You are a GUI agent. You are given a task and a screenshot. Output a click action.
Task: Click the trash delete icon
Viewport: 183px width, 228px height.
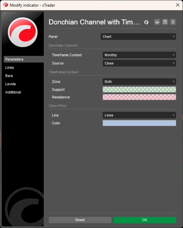[173, 22]
